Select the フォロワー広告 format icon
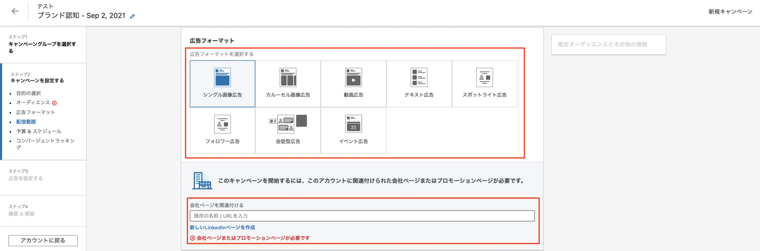 click(x=222, y=124)
